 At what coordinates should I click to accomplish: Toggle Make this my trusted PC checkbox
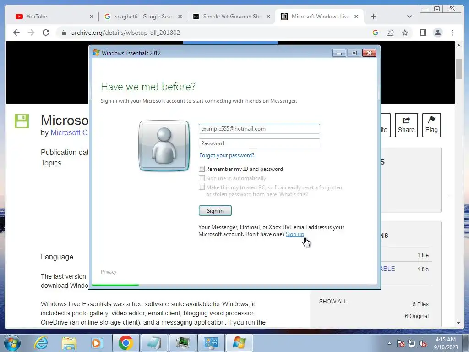(x=202, y=187)
